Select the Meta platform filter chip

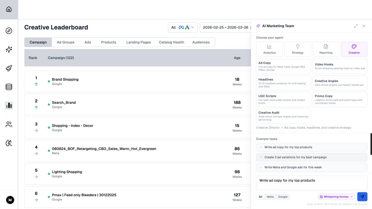coord(270,196)
